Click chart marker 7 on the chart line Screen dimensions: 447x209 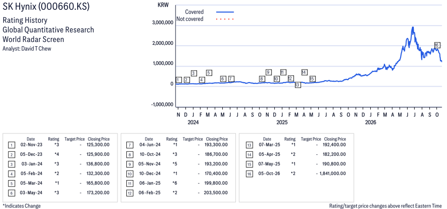[231, 79]
